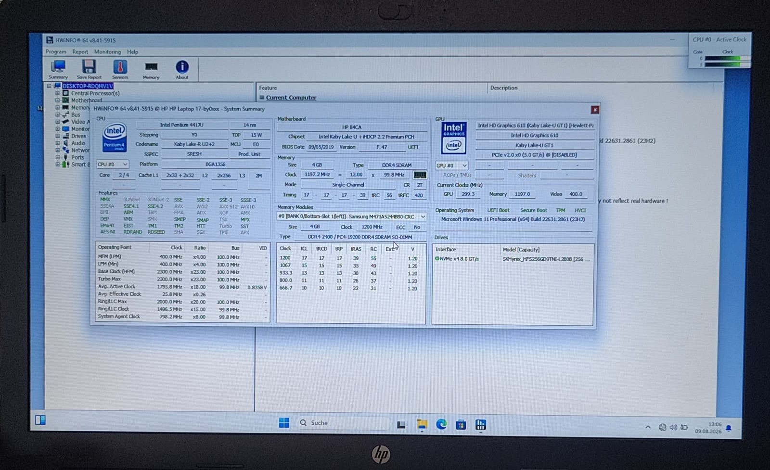The width and height of the screenshot is (770, 470).
Task: Click the HP 84CA motherboard field
Action: tap(352, 127)
